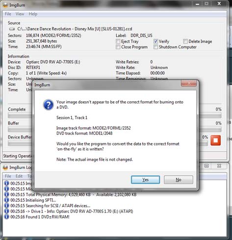Click the dialog text Image track format: MODE2/FORM1/2352
This screenshot has width=232, height=240.
94,128
